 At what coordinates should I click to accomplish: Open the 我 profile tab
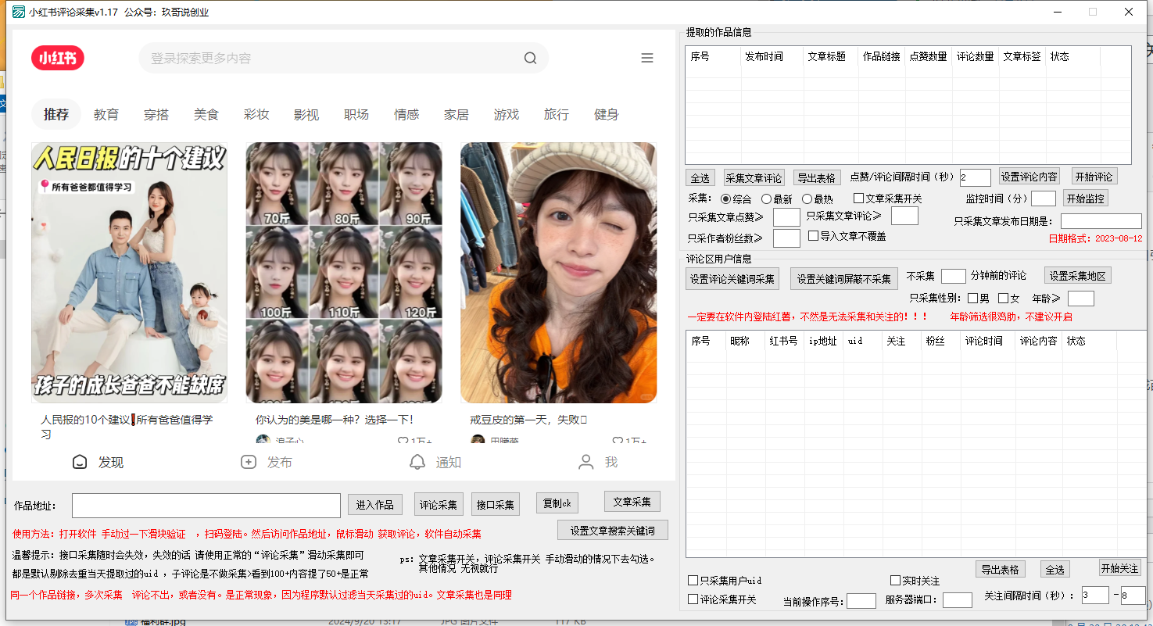point(598,462)
